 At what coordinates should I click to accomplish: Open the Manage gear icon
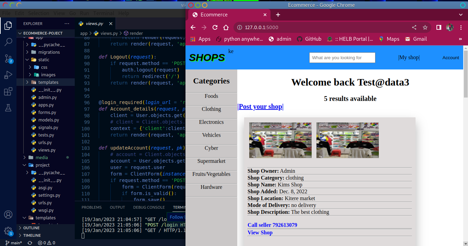8,231
